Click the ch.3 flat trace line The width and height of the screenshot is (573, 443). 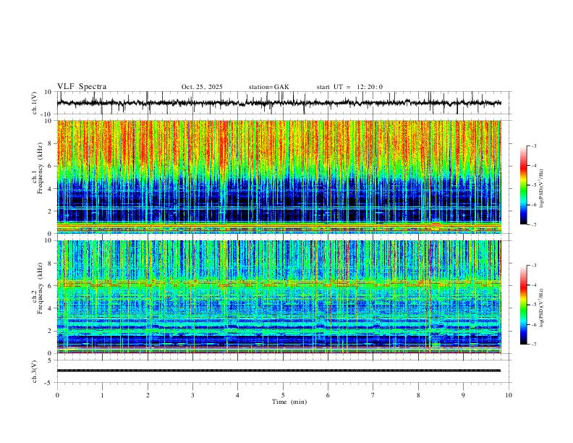(279, 371)
